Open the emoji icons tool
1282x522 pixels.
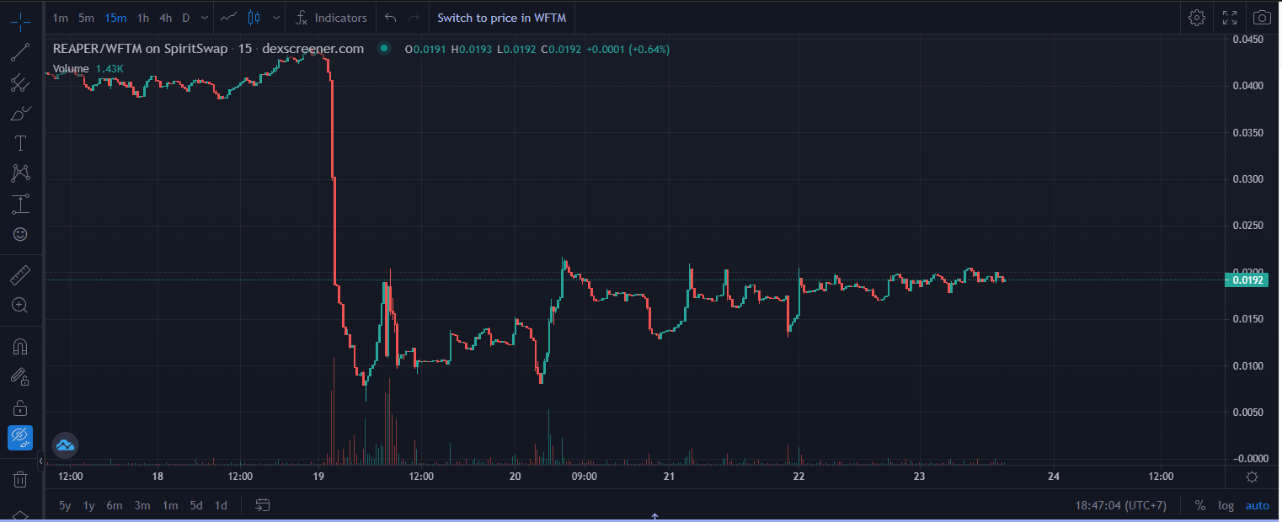[20, 234]
